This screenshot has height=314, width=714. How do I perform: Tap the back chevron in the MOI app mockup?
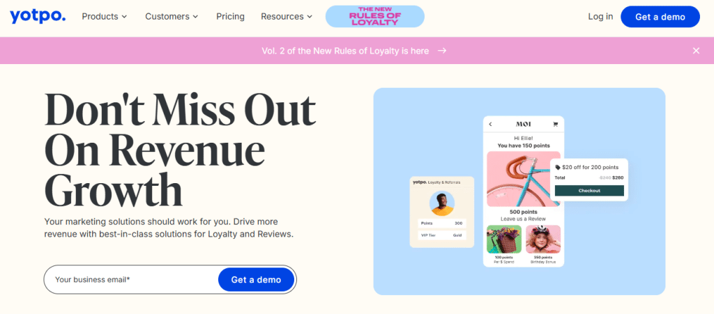490,124
